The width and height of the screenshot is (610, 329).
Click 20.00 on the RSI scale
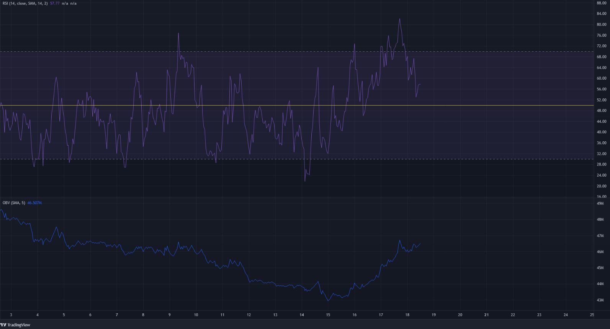point(601,186)
